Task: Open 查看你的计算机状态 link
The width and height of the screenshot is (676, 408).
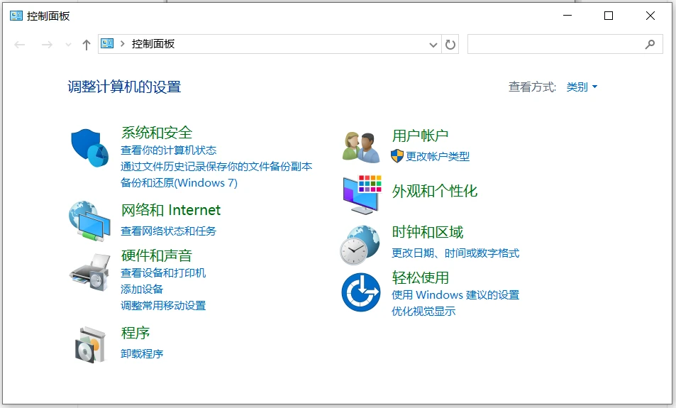Action: (x=169, y=150)
